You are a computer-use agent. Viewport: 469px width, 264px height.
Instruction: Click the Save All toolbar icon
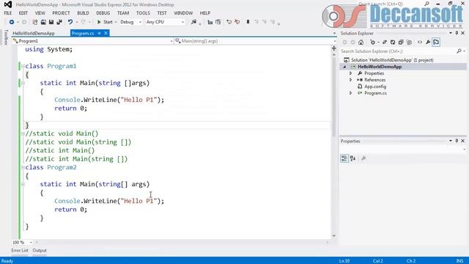point(59,22)
